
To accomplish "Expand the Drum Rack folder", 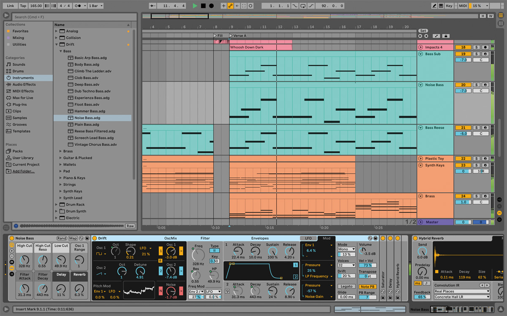I will coord(56,205).
